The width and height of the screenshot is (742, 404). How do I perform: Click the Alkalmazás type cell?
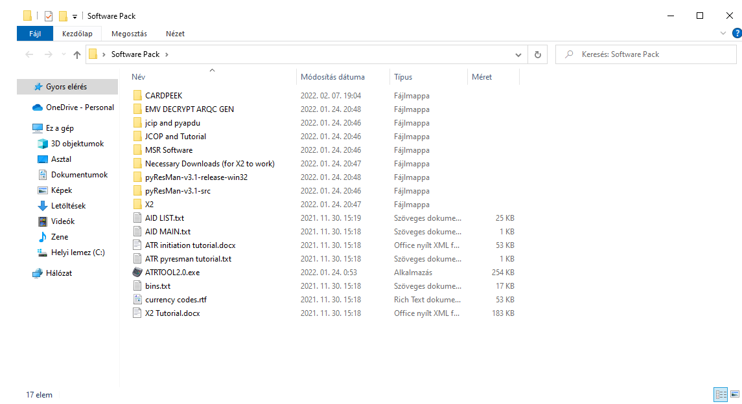[413, 273]
